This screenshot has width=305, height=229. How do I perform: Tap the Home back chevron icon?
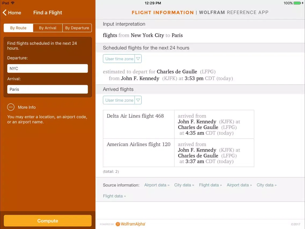click(5, 13)
